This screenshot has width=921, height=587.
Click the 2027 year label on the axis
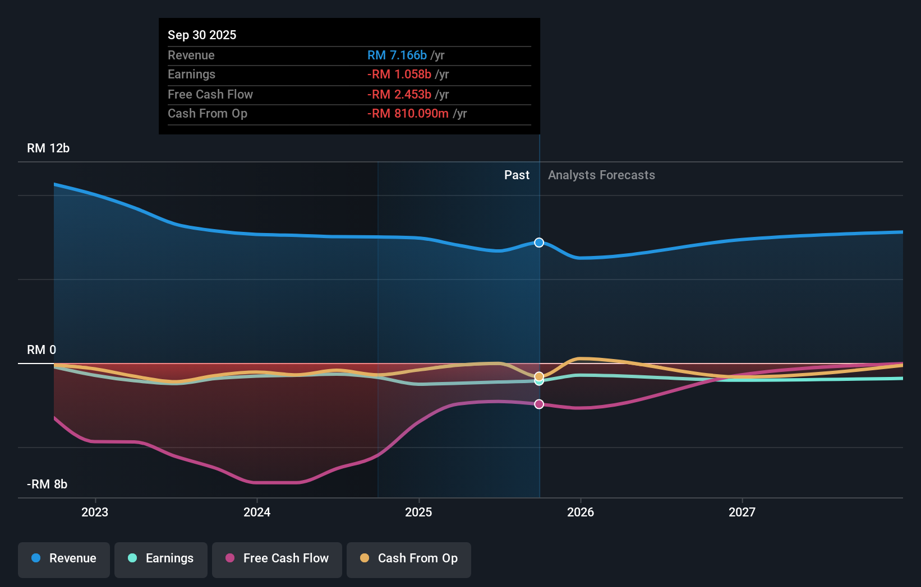(x=743, y=511)
